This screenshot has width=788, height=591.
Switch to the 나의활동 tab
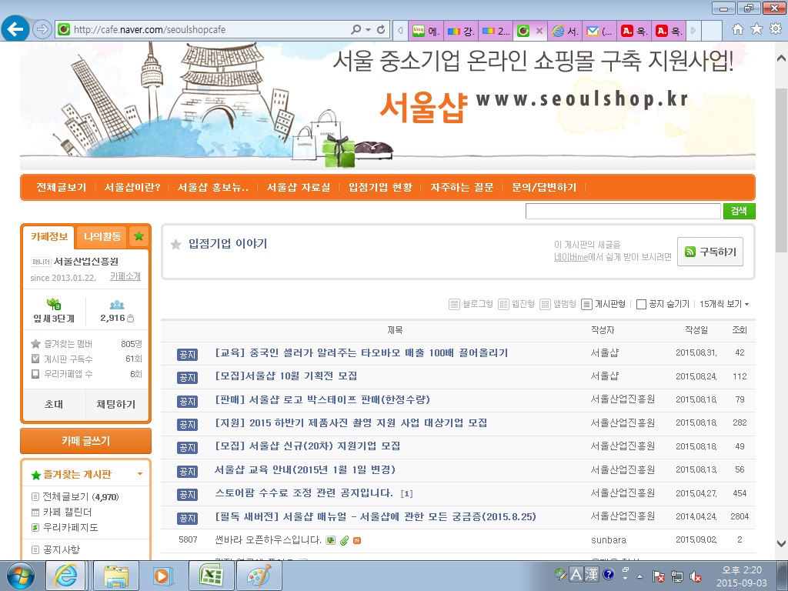[x=102, y=236]
